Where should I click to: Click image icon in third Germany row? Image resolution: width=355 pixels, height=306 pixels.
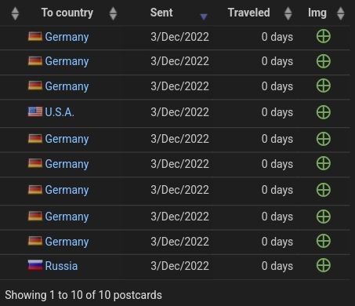tap(324, 86)
